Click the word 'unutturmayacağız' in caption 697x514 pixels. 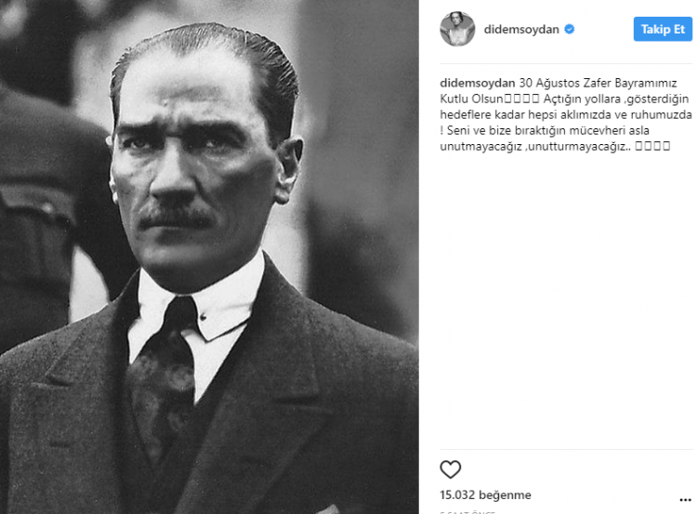pyautogui.click(x=577, y=146)
